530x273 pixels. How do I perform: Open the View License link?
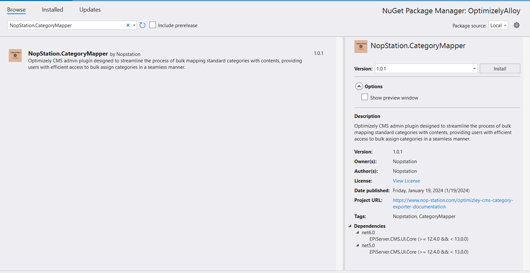pos(406,181)
